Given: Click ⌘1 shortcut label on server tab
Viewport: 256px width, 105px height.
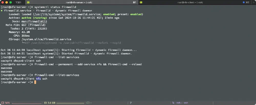Looking at the screenshot, I should [x=135, y=3].
